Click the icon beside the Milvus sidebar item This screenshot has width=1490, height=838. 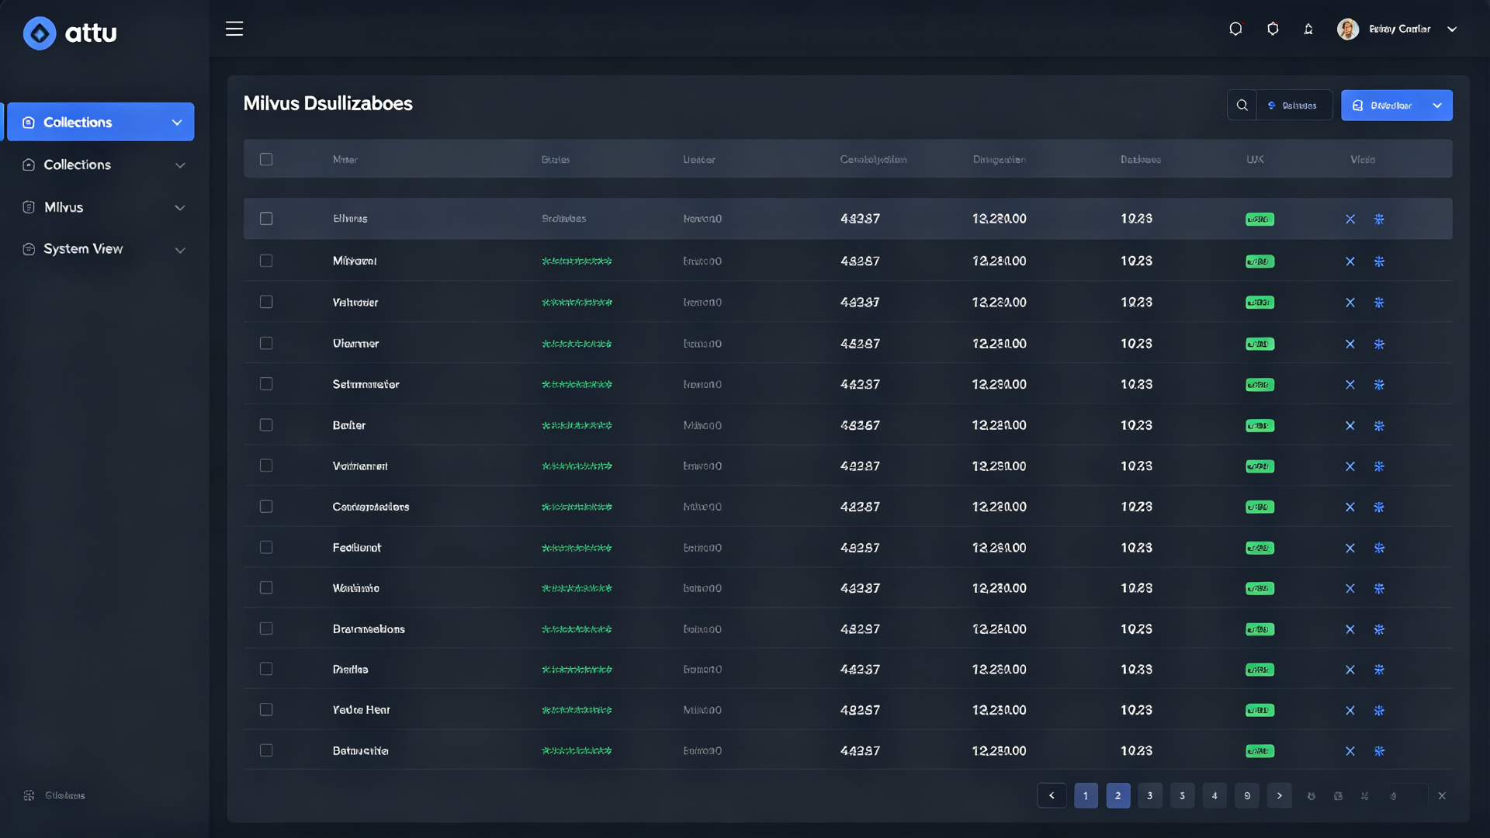point(29,207)
